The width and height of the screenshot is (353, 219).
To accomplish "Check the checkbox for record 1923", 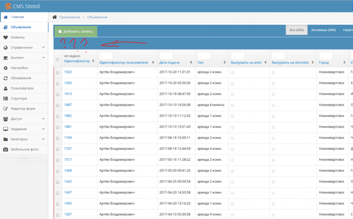I will 58,72.
